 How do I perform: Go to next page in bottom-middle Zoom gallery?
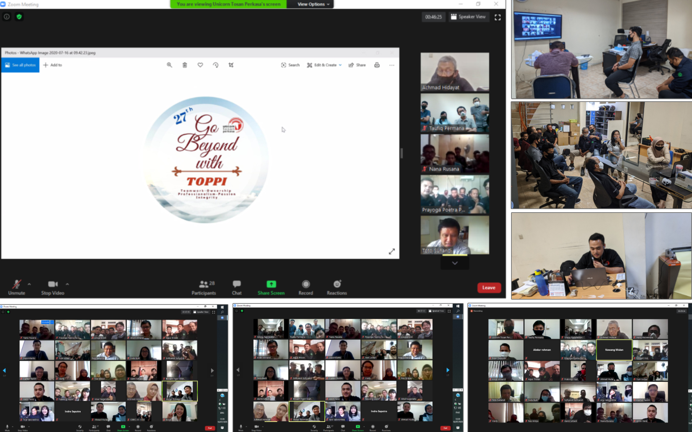[x=448, y=370]
